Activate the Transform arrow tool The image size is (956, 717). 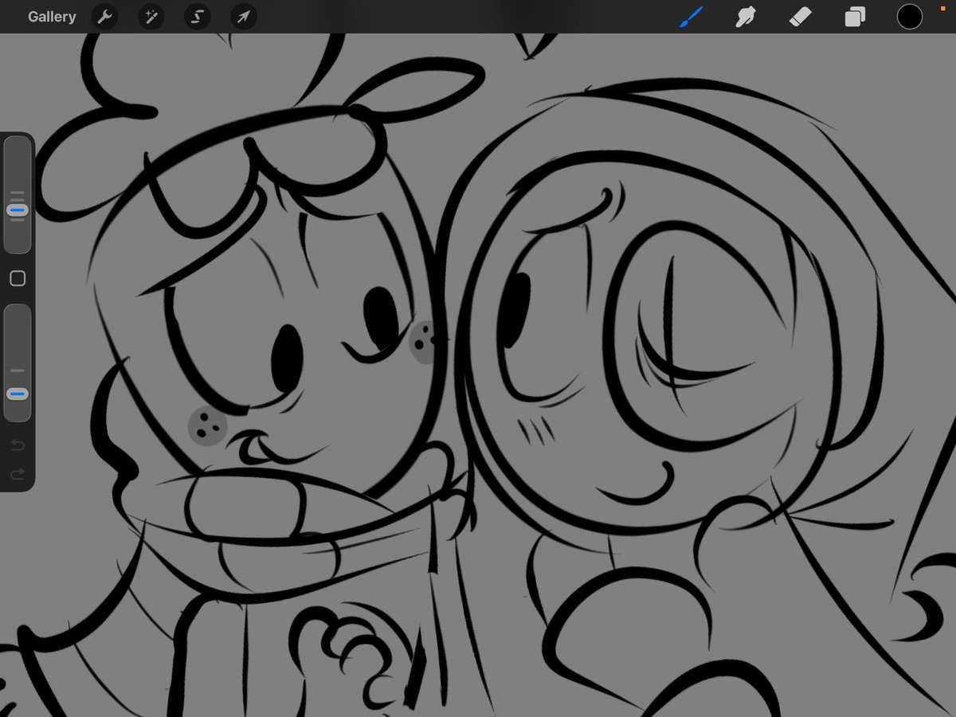tap(244, 17)
